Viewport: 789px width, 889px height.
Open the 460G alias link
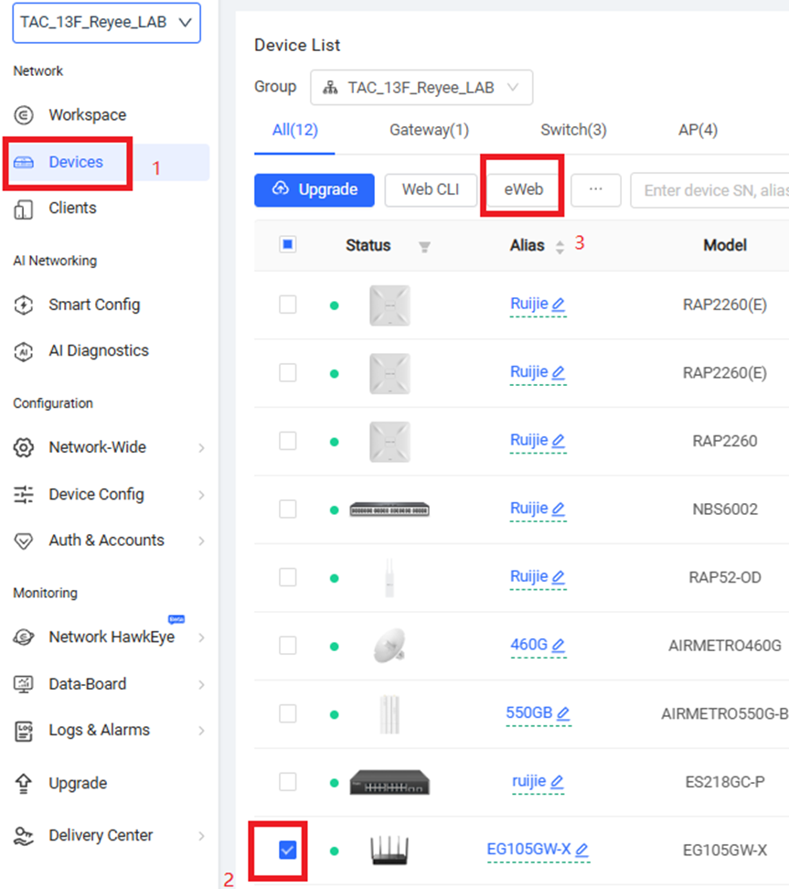coord(528,645)
